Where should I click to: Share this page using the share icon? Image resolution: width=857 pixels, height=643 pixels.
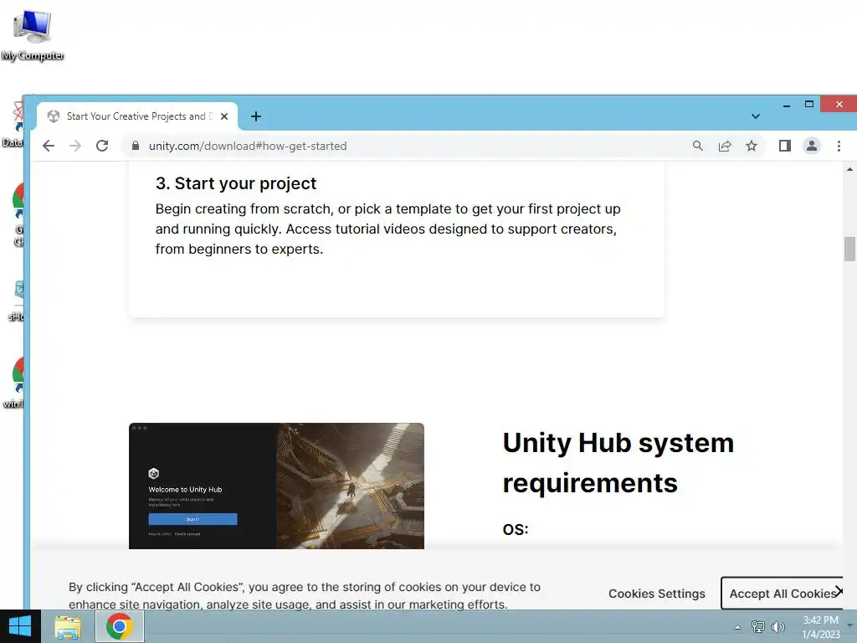[725, 146]
